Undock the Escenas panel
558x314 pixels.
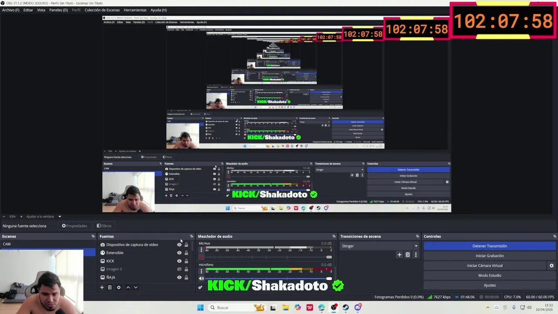[x=93, y=236]
